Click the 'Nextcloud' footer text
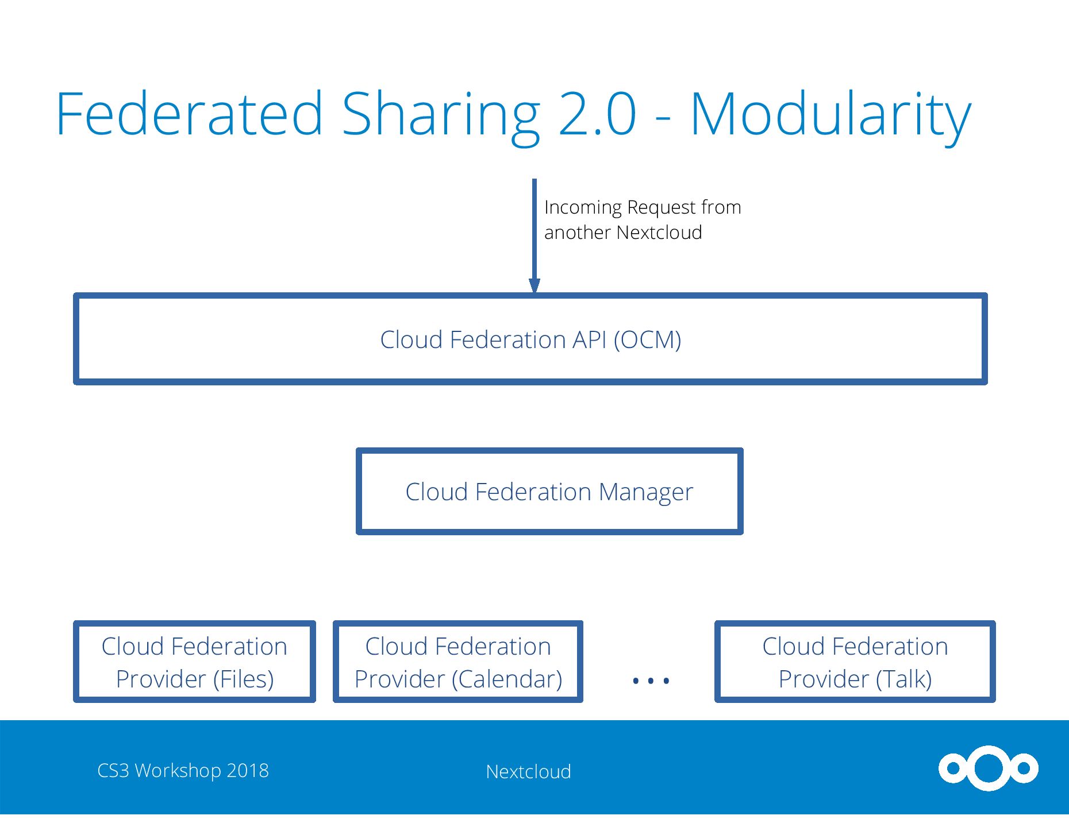1069x827 pixels. click(x=528, y=771)
